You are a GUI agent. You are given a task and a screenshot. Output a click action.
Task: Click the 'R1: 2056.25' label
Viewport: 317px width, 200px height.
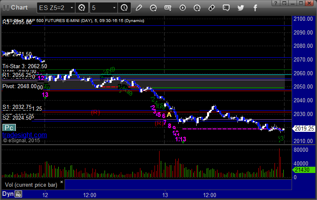[17, 75]
